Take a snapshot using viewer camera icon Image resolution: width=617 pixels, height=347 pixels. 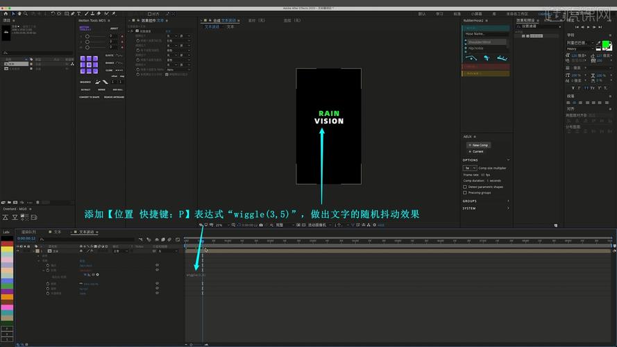pyautogui.click(x=261, y=225)
